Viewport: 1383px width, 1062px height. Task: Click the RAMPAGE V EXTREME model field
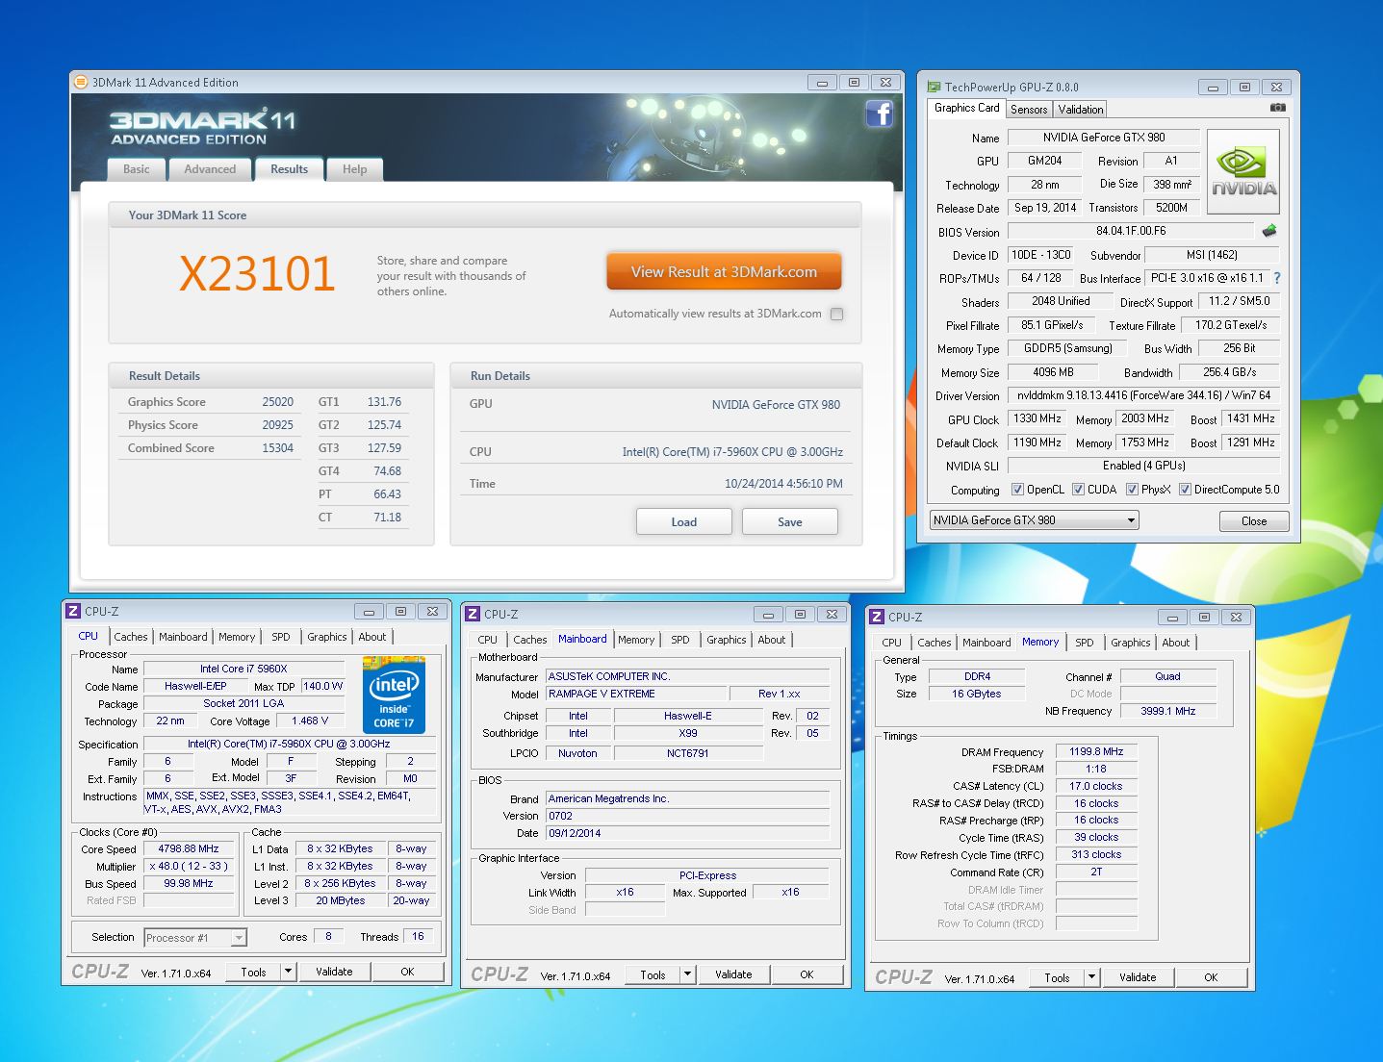(636, 694)
